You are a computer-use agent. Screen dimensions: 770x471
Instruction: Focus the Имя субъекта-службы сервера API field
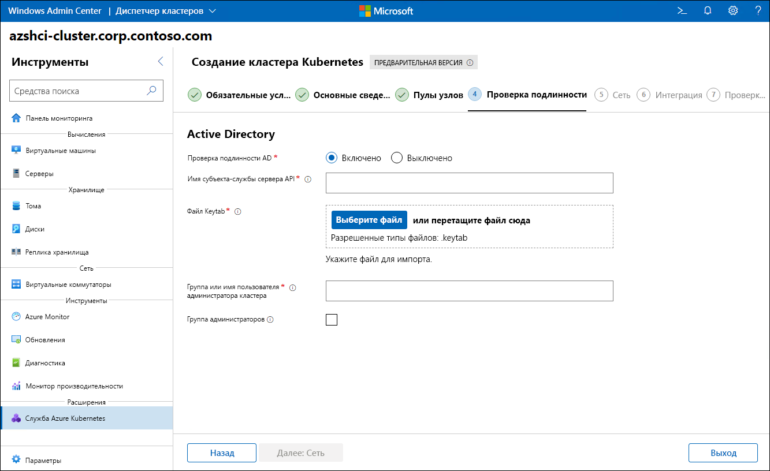pyautogui.click(x=470, y=183)
